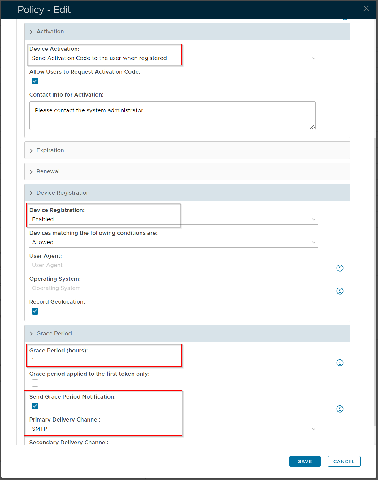
Task: Open the Device Activation dropdown
Action: click(173, 58)
